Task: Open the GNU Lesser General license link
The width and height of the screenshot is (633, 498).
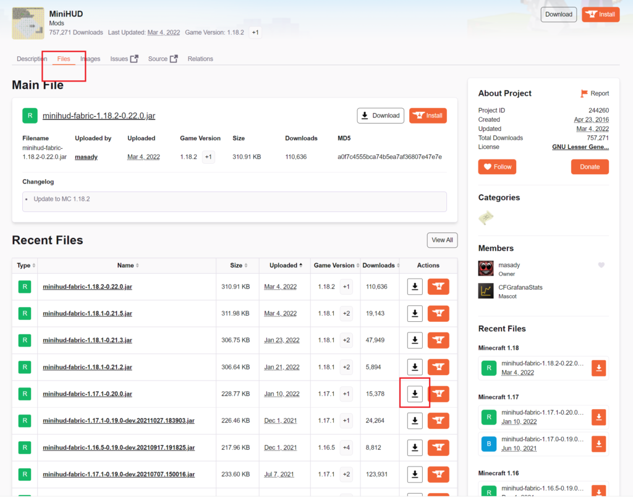Action: 580,147
